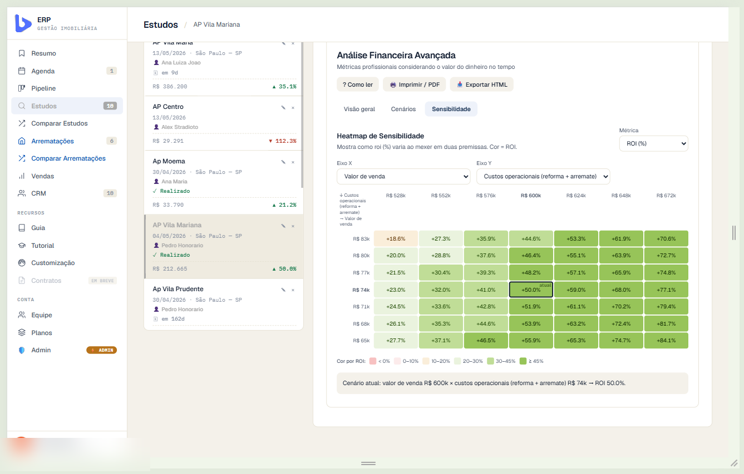744x474 pixels.
Task: Open Planos layers icon in sidebar
Action: 22,333
